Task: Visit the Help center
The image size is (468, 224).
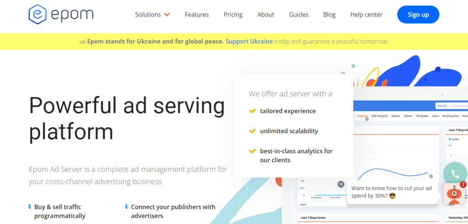Action: [366, 15]
